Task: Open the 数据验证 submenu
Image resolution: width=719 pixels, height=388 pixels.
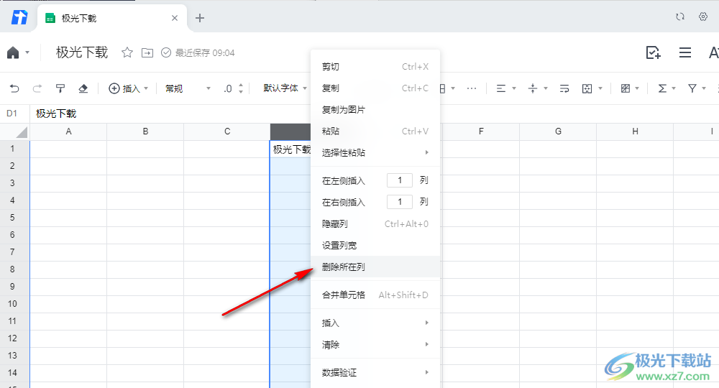Action: click(375, 372)
